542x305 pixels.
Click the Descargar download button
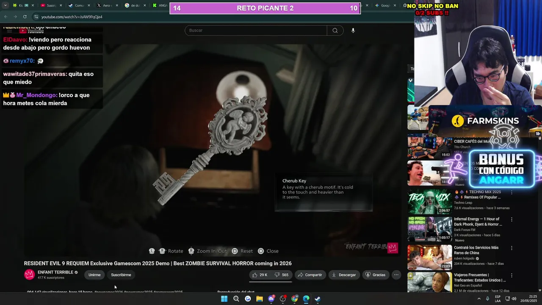point(344,275)
